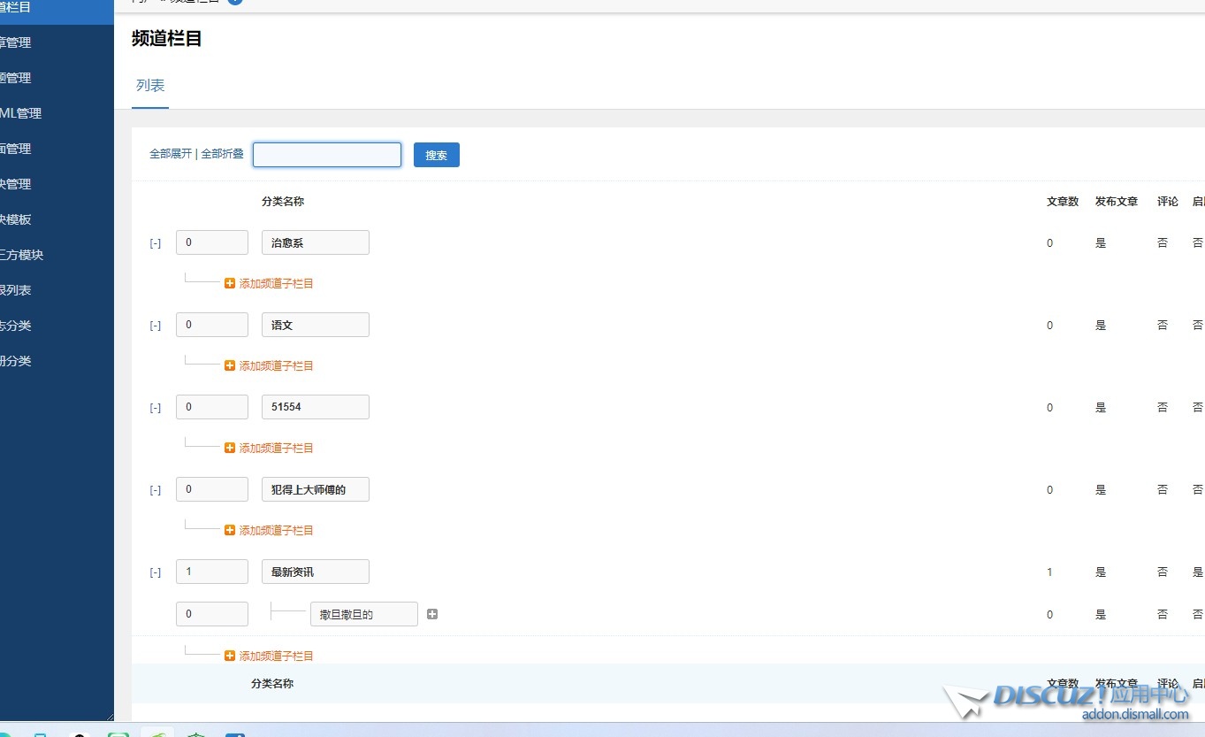Click add sub-channel plus icon under 51554
The height and width of the screenshot is (737, 1205).
click(x=230, y=448)
